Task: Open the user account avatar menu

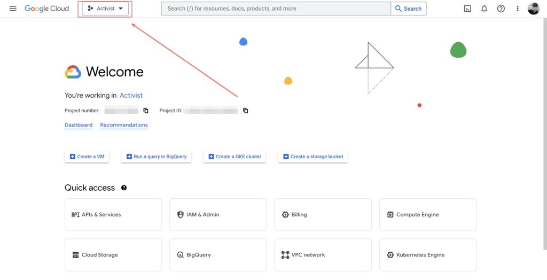Action: pos(533,9)
